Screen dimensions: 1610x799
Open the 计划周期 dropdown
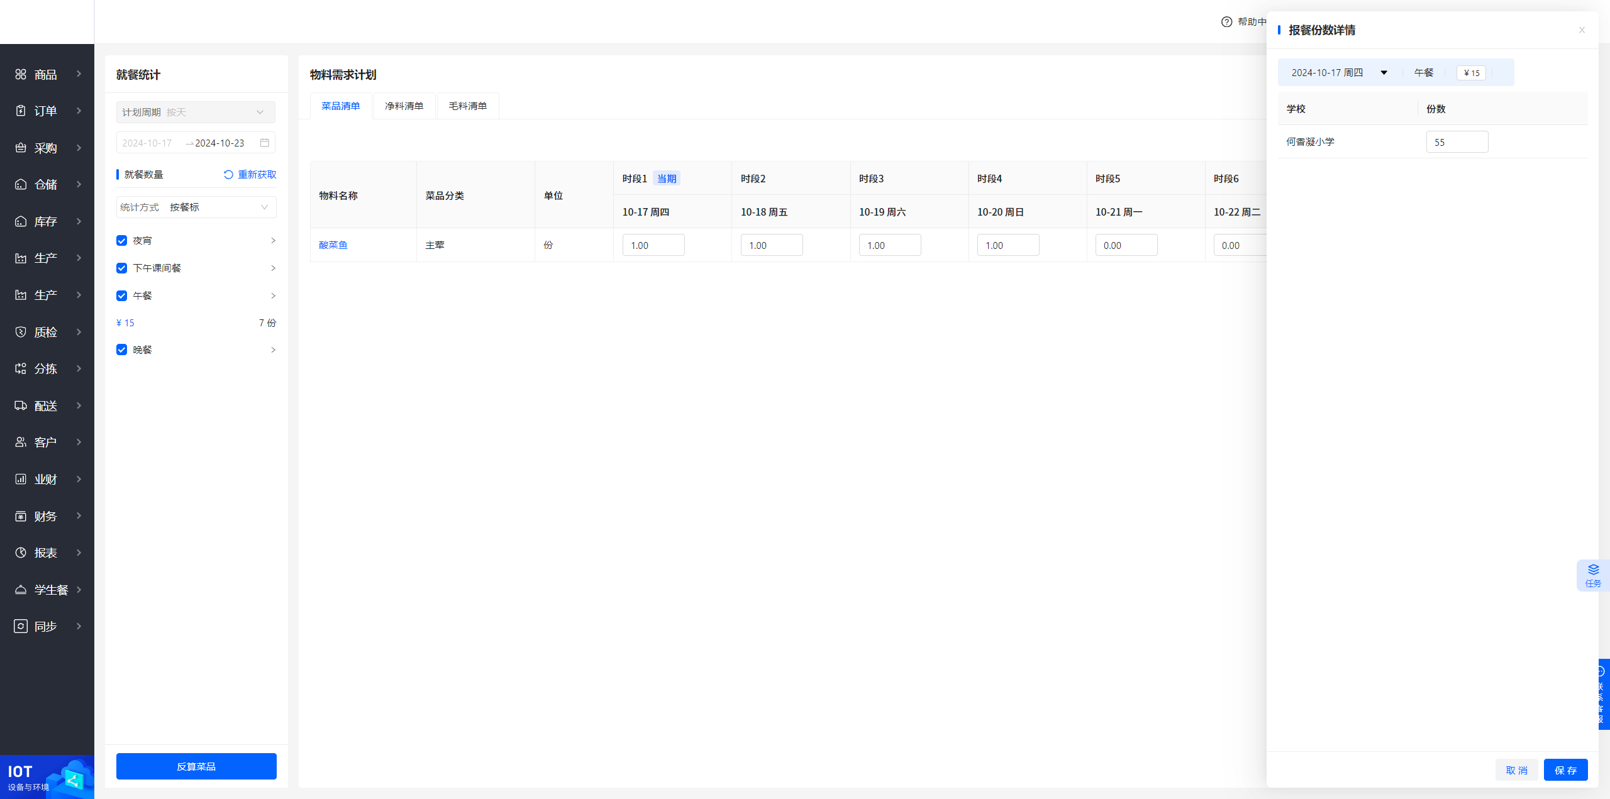[196, 113]
